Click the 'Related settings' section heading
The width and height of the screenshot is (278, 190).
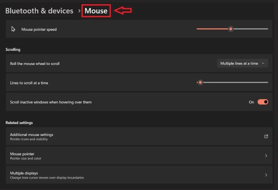coord(19,123)
